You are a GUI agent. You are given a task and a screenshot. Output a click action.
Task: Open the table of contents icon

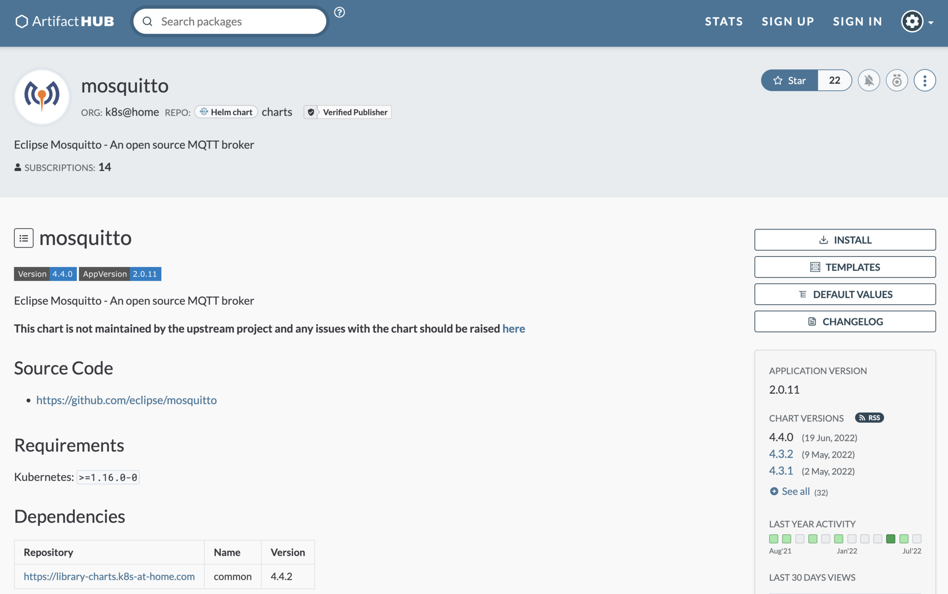click(24, 238)
